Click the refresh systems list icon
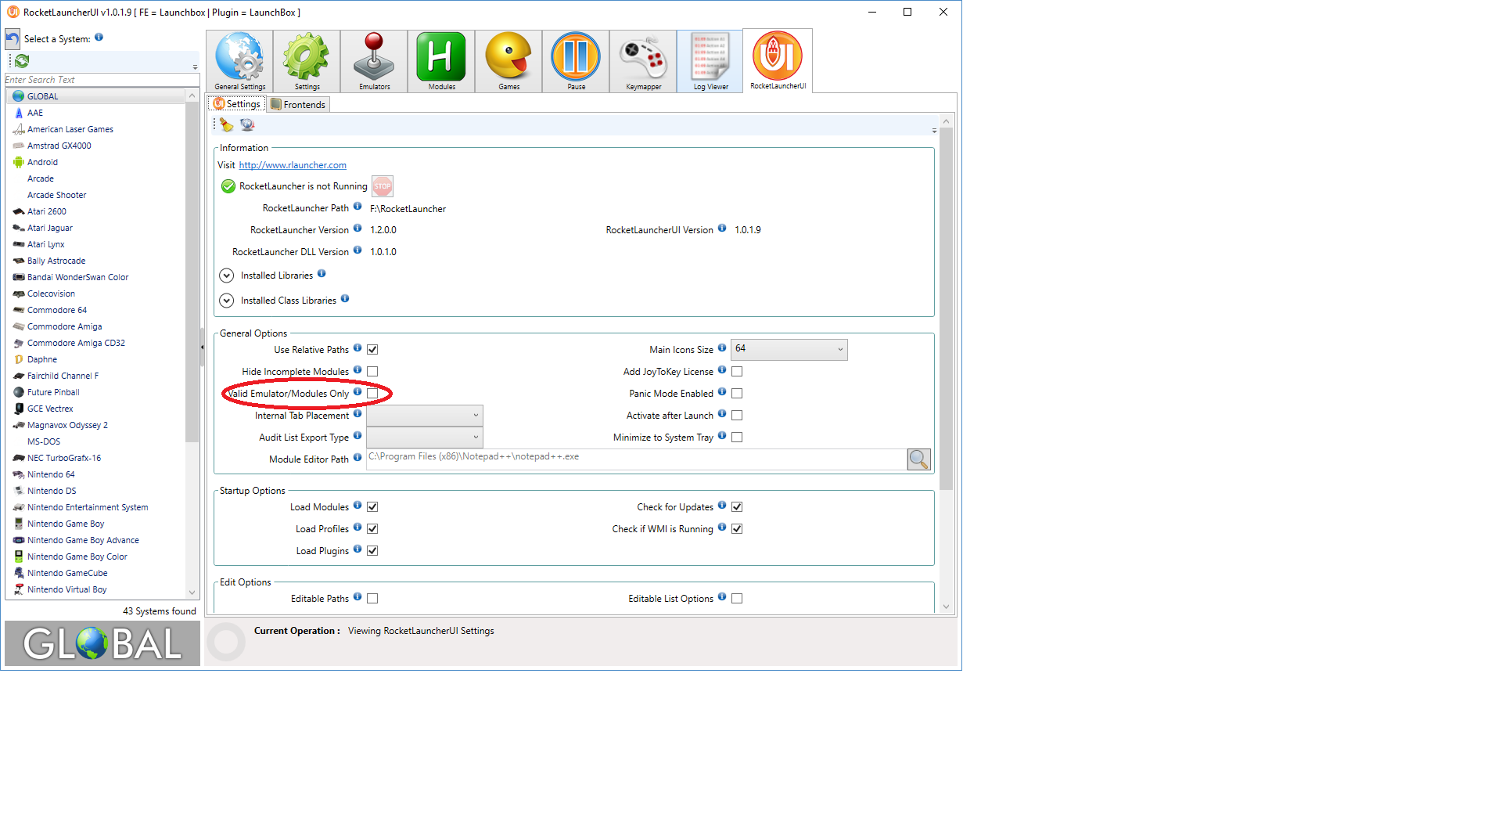This screenshot has height=814, width=1502. [x=22, y=61]
